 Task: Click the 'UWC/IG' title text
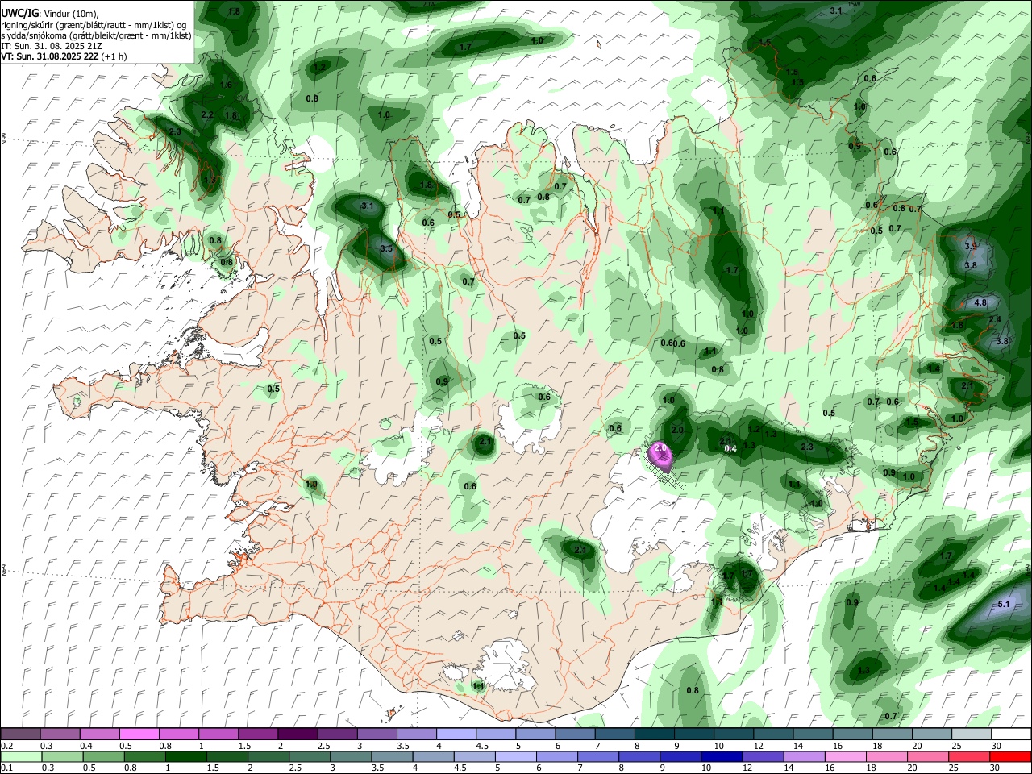(20, 13)
